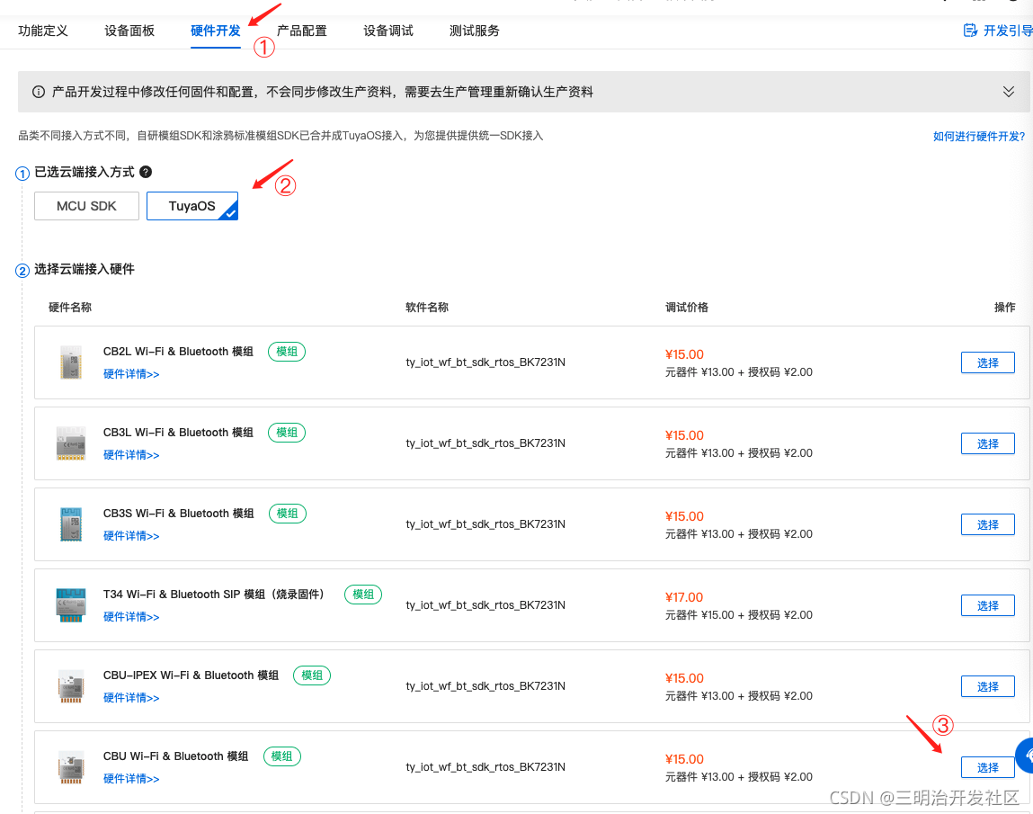This screenshot has width=1033, height=814.
Task: Open the 开发引导 guide icon
Action: 970,31
